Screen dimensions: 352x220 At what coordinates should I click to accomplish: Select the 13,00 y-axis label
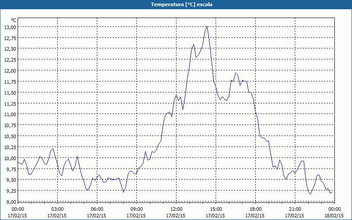pyautogui.click(x=10, y=27)
